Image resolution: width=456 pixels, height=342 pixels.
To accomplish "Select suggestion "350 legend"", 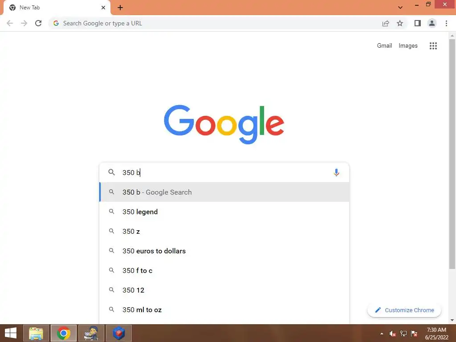I will [x=224, y=212].
